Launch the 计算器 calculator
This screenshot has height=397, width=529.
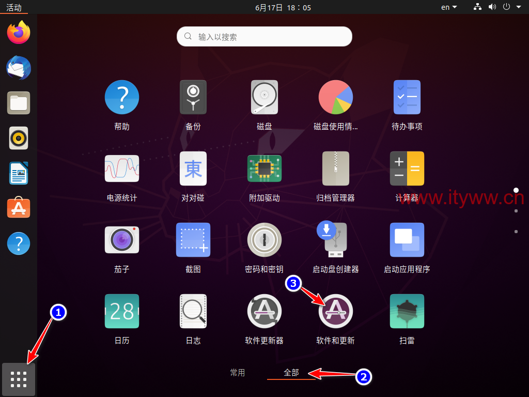pyautogui.click(x=407, y=169)
